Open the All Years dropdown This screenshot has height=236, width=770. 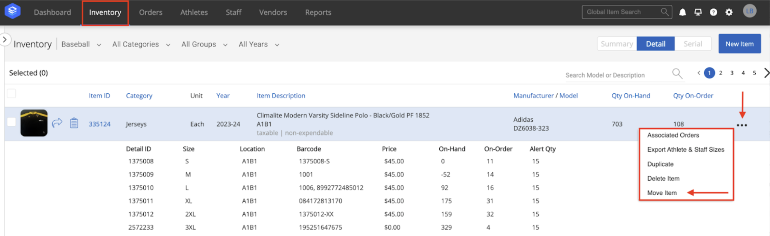[x=259, y=44]
